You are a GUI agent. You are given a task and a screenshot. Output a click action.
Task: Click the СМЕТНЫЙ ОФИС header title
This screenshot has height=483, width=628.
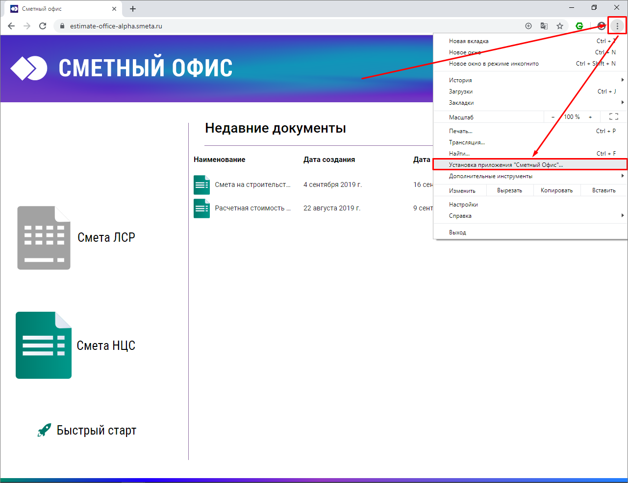tap(146, 68)
